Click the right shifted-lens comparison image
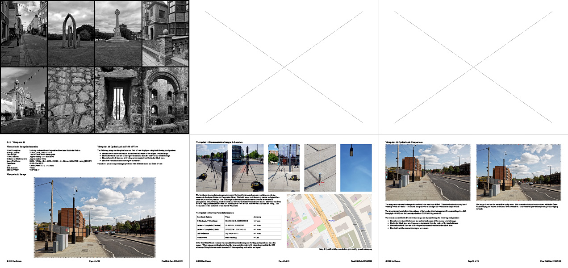Image resolution: width=568 pixels, height=268 pixels. pos(518,172)
